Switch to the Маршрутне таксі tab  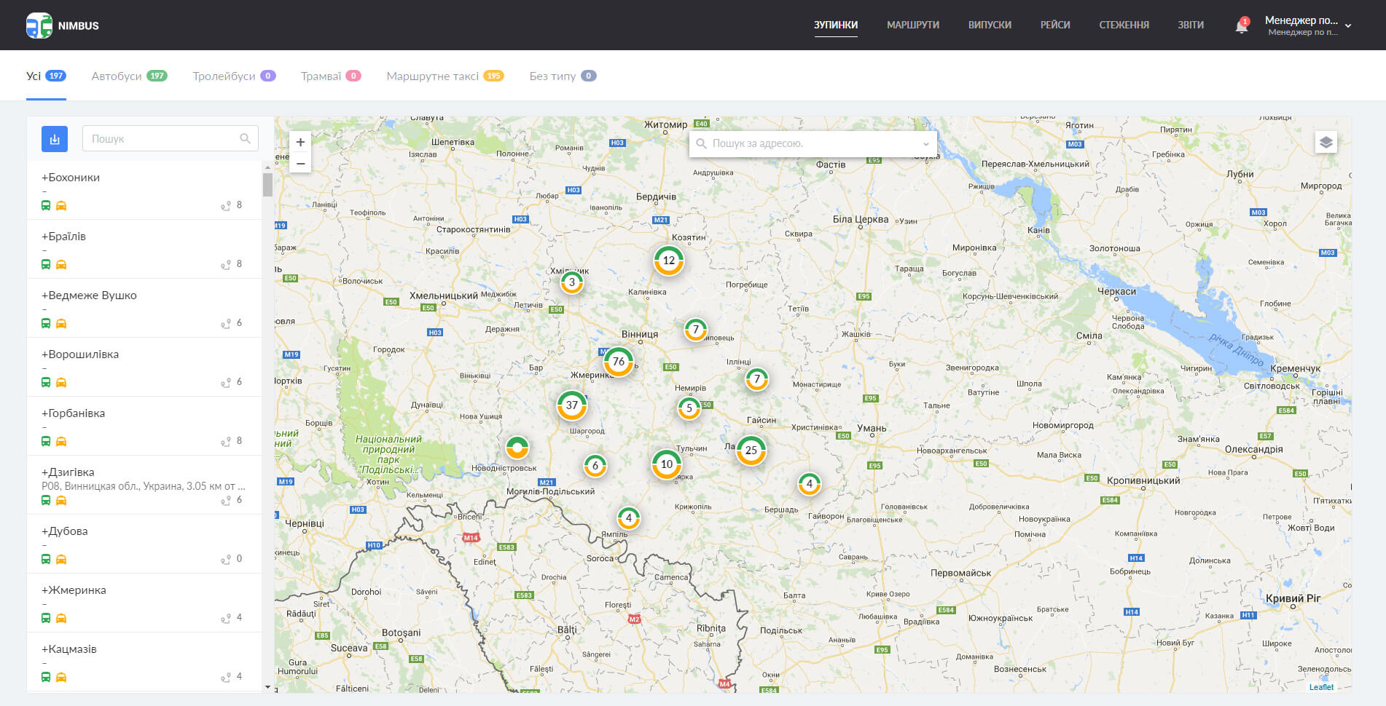tap(445, 76)
